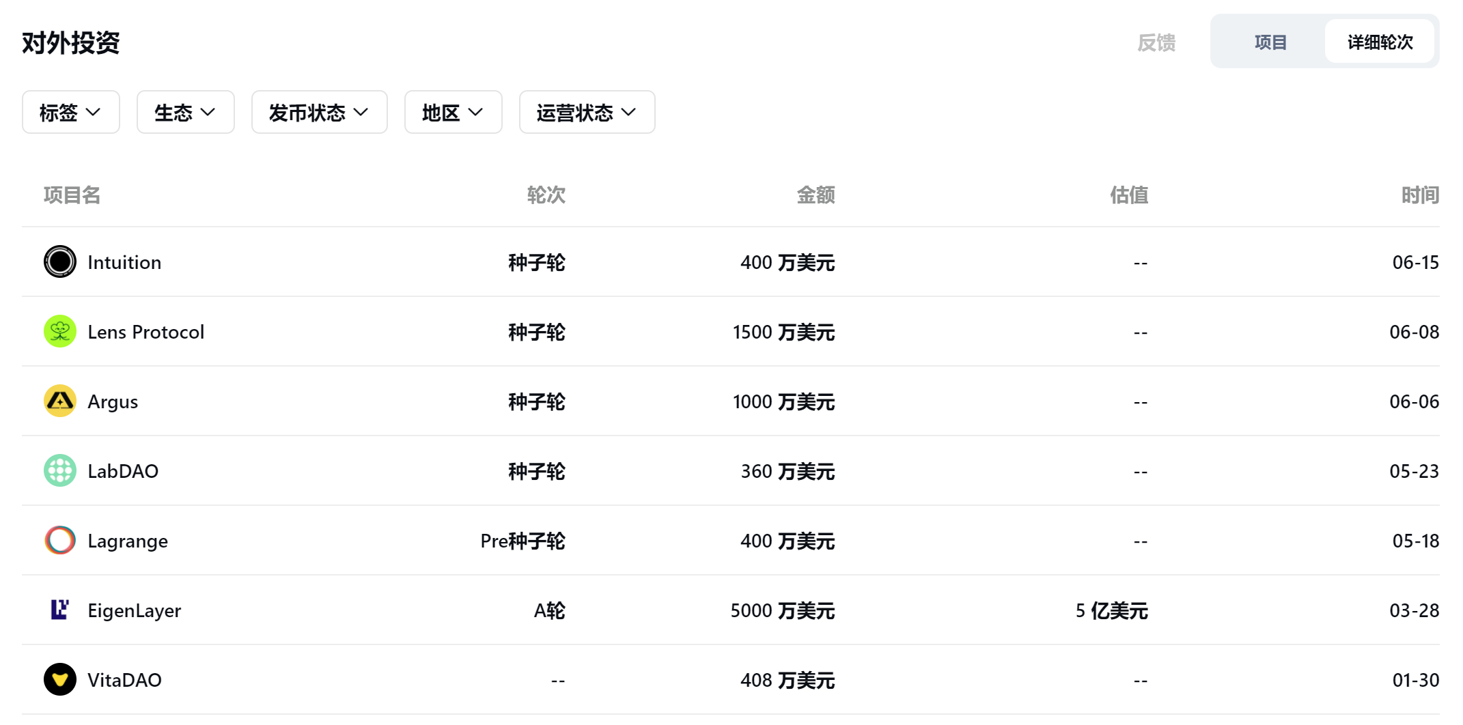Open the Lens Protocol project link
Screen dimensions: 1463x725
146,332
